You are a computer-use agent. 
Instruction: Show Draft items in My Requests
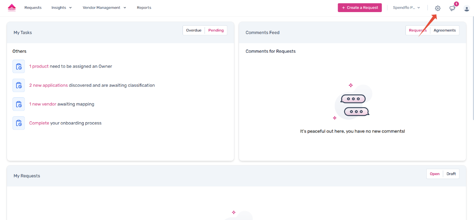(451, 174)
